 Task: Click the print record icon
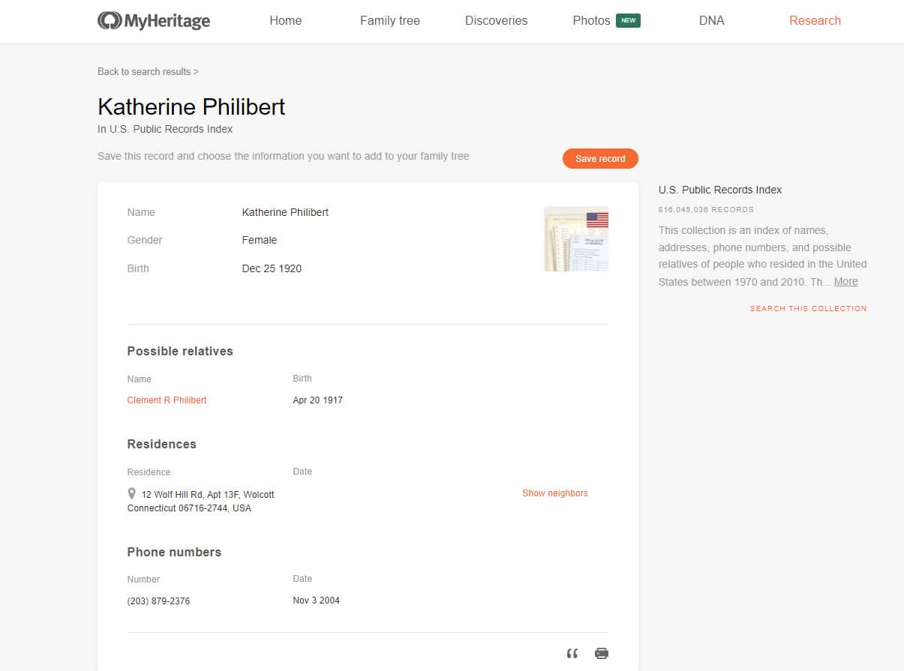tap(602, 653)
